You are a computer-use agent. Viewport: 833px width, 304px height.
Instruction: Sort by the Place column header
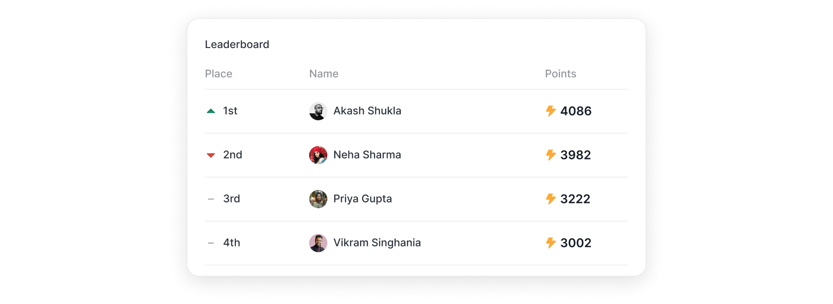point(218,74)
